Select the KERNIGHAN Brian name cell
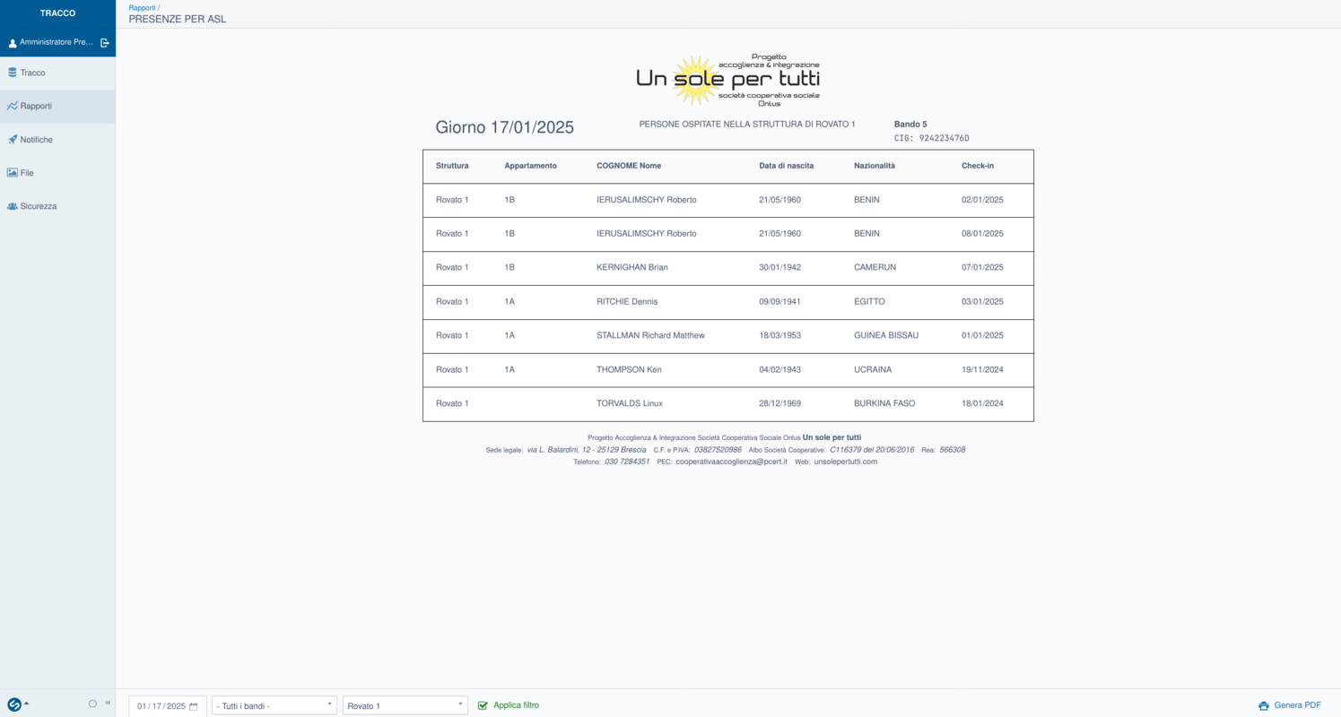Image resolution: width=1341 pixels, height=717 pixels. pyautogui.click(x=632, y=267)
